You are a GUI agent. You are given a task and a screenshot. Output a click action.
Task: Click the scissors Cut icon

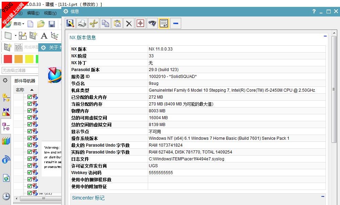(x=94, y=23)
